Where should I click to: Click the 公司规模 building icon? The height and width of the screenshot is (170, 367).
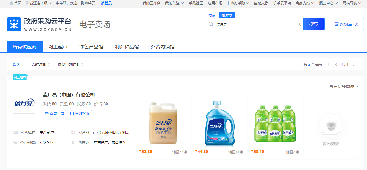click(15, 142)
